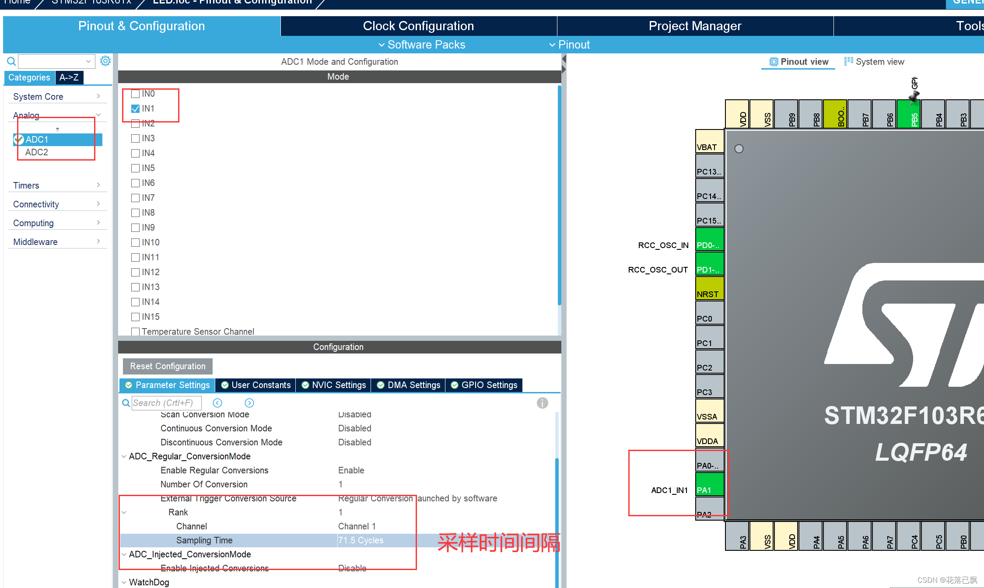Viewport: 984px width, 588px height.
Task: Click the PD1 RCC_OSC_OUT pin
Action: point(710,264)
